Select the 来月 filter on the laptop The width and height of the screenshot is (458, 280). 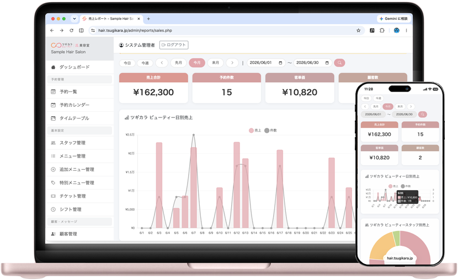click(215, 63)
